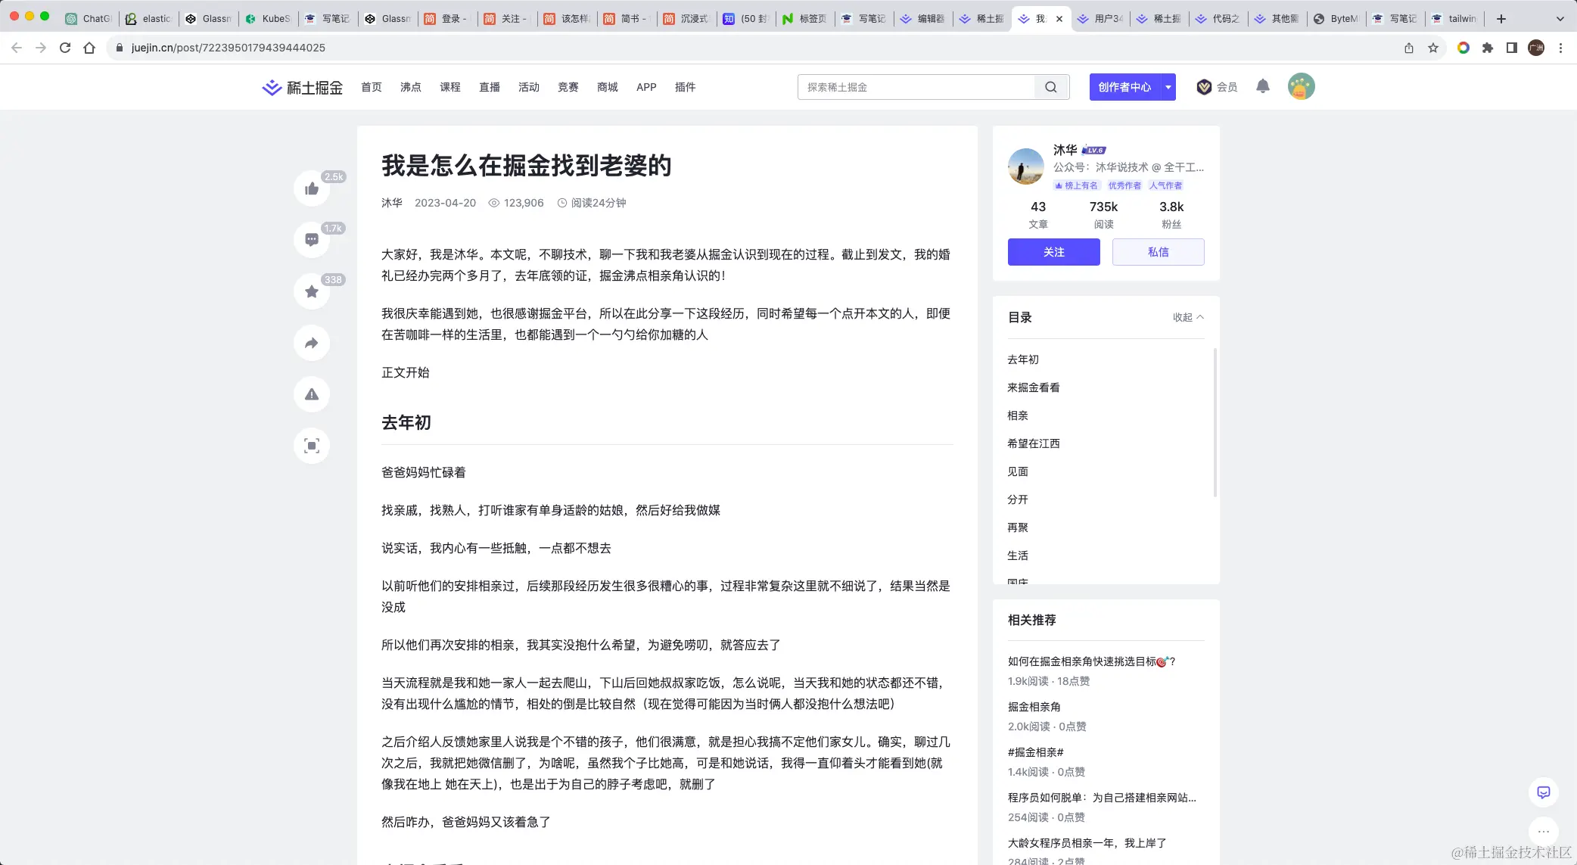Focus the 探索稀土掘金 search field
1577x865 pixels.
(916, 87)
